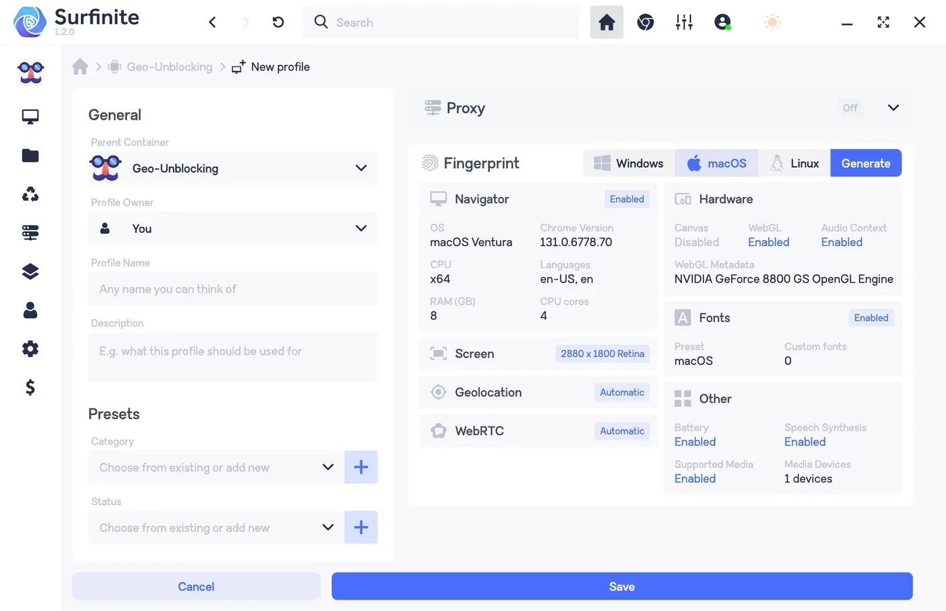Image resolution: width=946 pixels, height=611 pixels.
Task: Toggle the Navigator Enabled badge
Action: coord(626,199)
